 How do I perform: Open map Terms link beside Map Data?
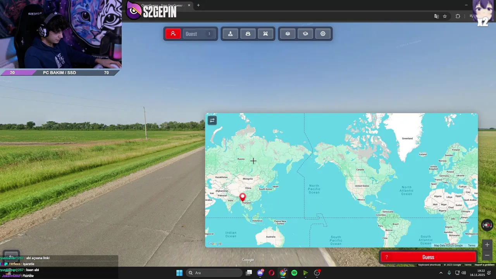coord(471,246)
